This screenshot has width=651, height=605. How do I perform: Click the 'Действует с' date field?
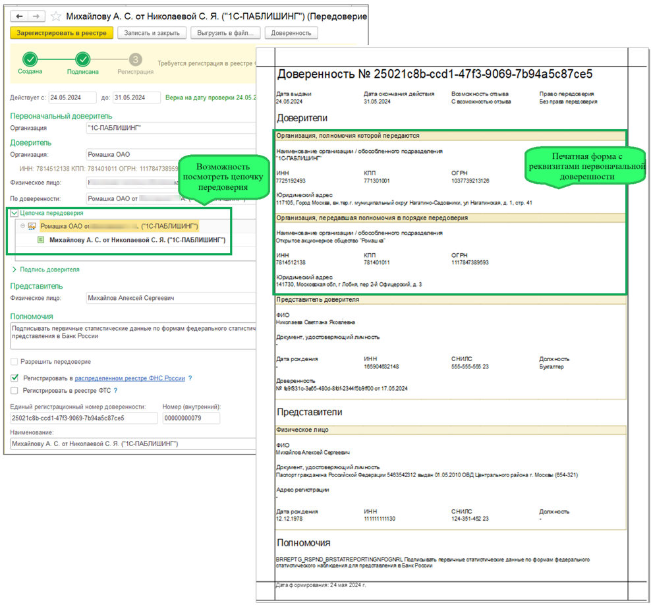pos(71,98)
